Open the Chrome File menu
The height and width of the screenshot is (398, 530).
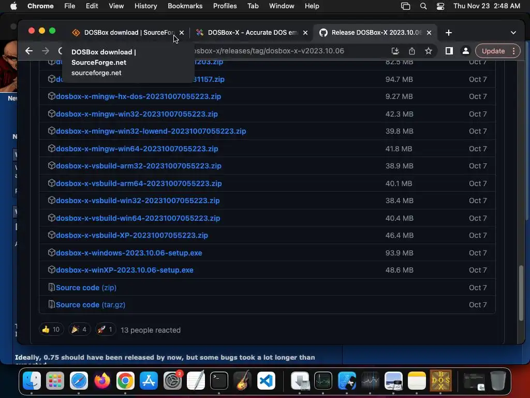click(x=70, y=6)
